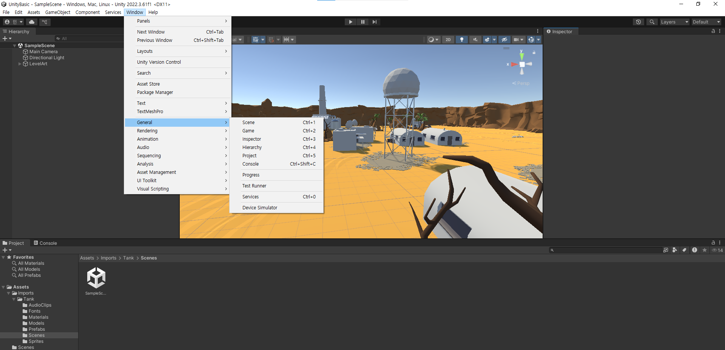
Task: Start Play mode with the Play button
Action: 350,22
